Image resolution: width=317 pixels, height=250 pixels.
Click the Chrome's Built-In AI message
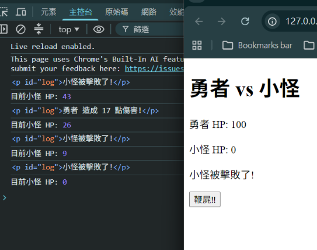[97, 64]
